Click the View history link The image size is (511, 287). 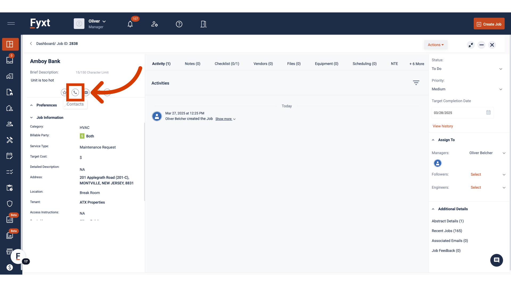(443, 126)
